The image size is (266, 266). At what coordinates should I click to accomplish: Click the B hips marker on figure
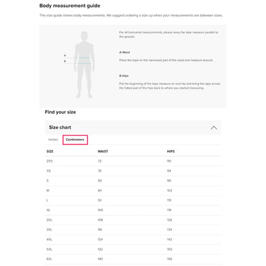point(65,61)
